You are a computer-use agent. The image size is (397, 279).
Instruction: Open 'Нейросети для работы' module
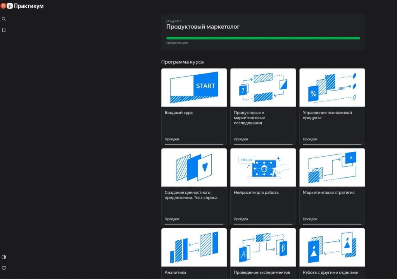pos(257,193)
